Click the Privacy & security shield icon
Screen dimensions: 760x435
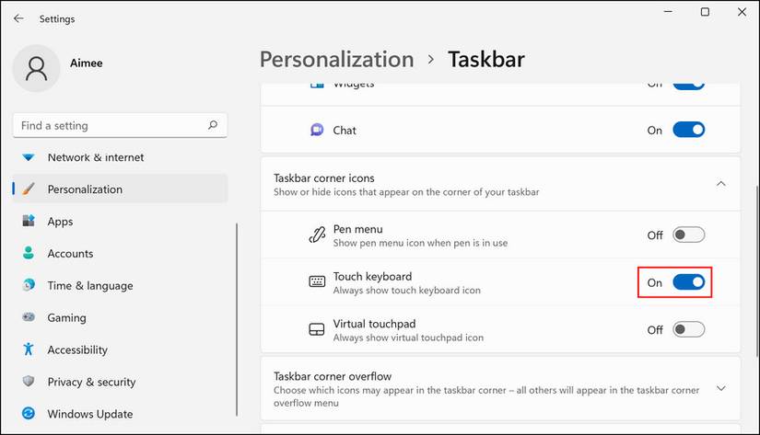(29, 382)
